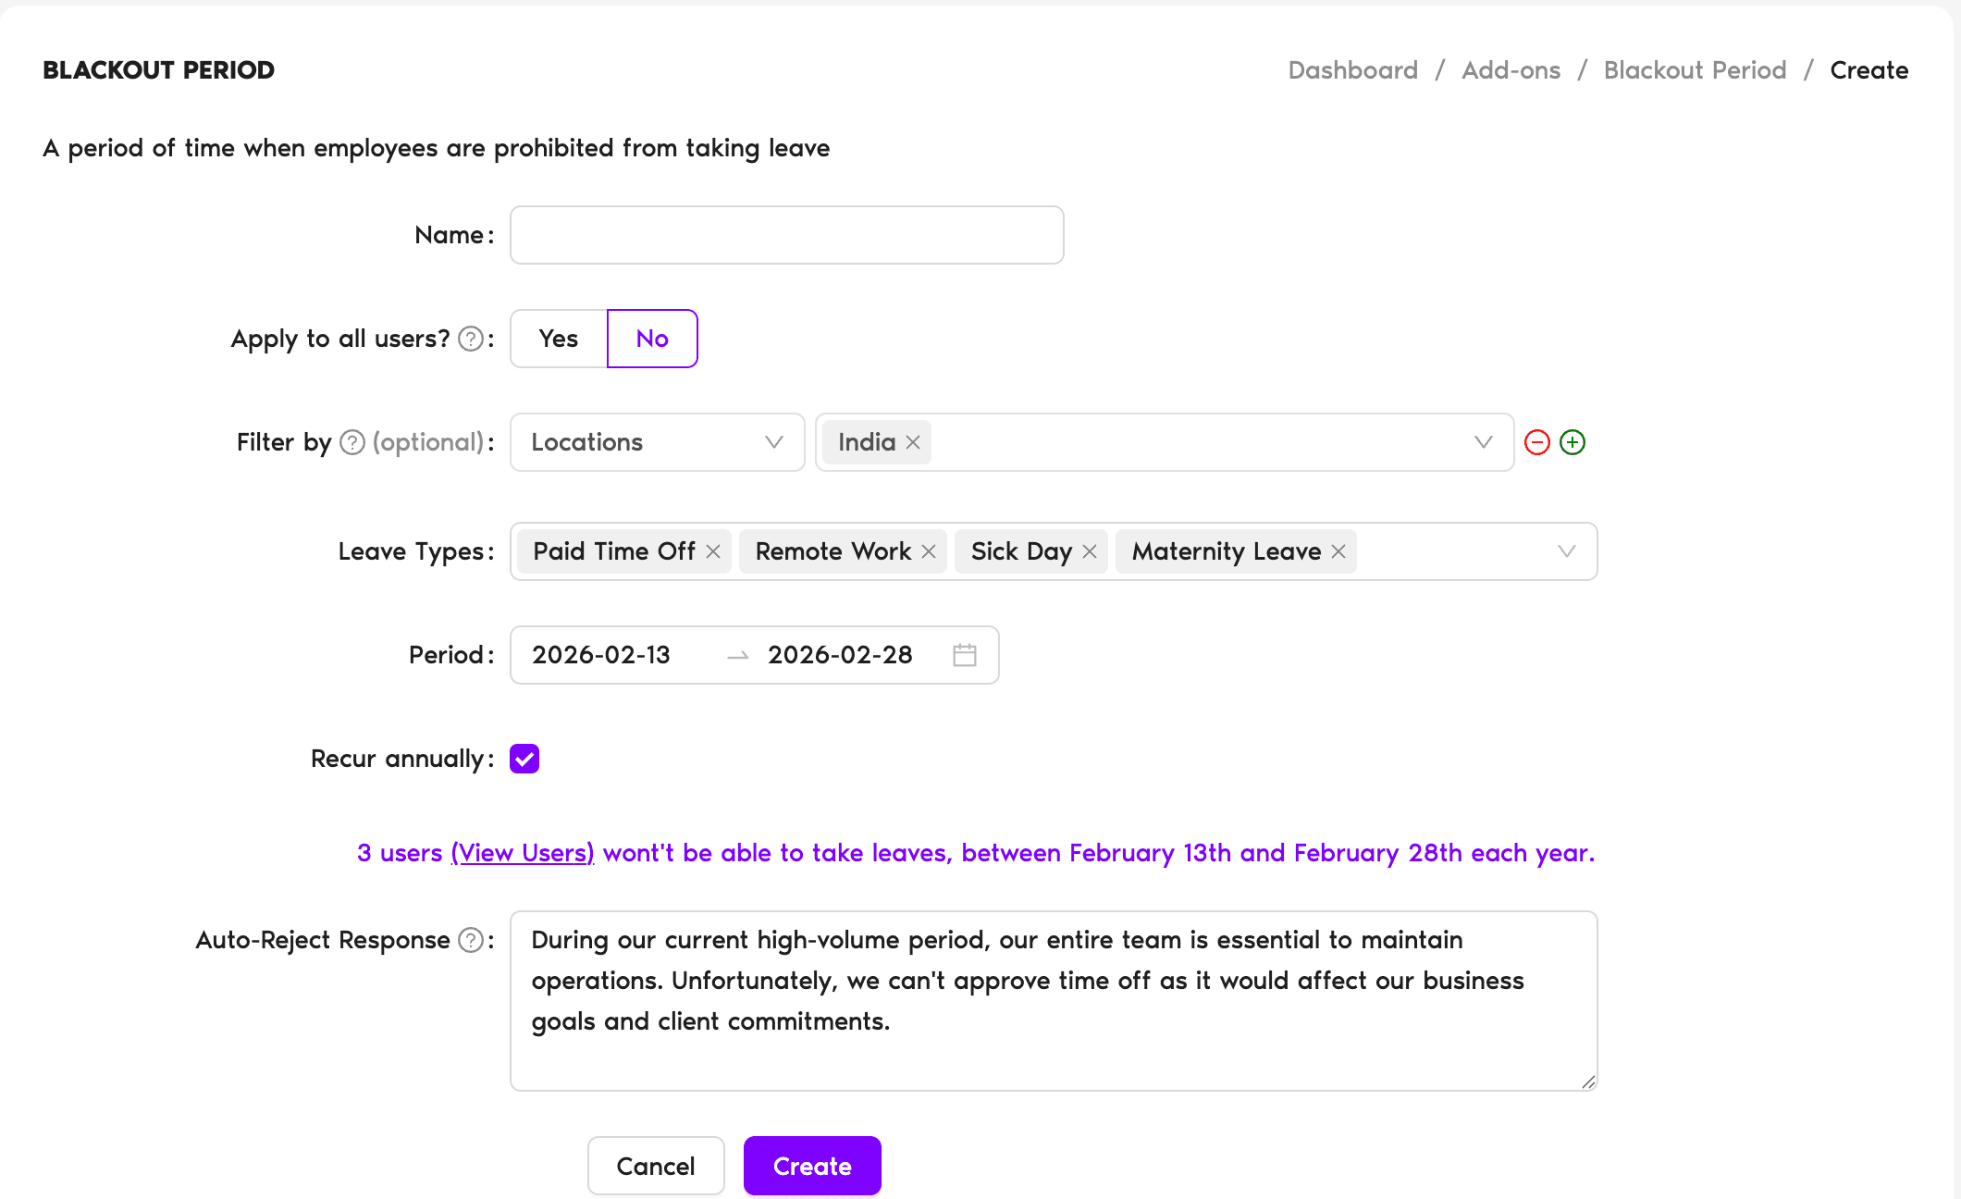The height and width of the screenshot is (1199, 1961).
Task: Remove the India location tag
Action: click(x=913, y=442)
